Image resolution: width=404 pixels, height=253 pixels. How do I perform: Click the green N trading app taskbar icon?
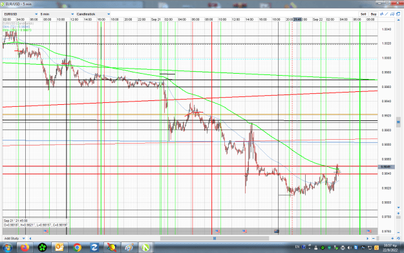(x=145, y=248)
